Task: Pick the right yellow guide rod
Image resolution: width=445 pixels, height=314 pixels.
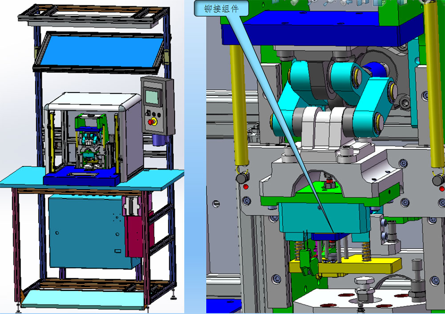Action: pyautogui.click(x=434, y=89)
